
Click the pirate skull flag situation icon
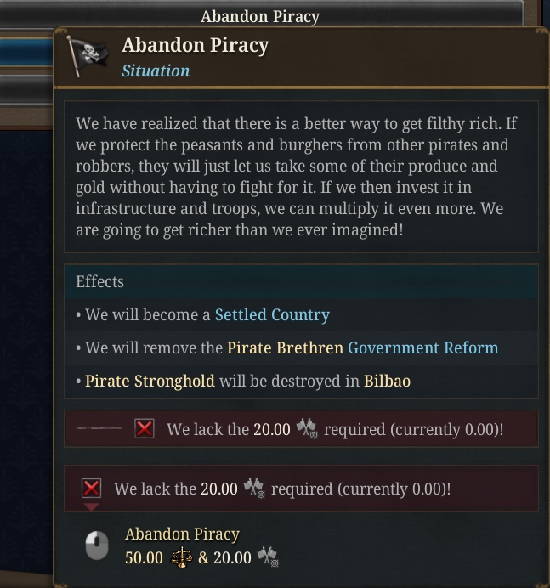point(87,56)
